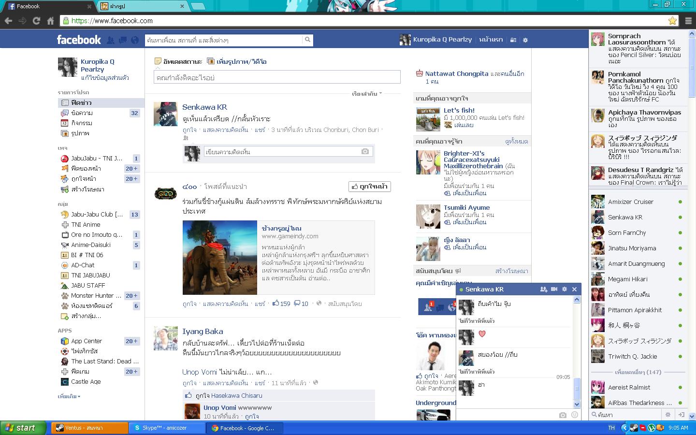Screen dimensions: 696x435
Task: Open กิจกรรม in the left sidebar
Action: (x=101, y=123)
